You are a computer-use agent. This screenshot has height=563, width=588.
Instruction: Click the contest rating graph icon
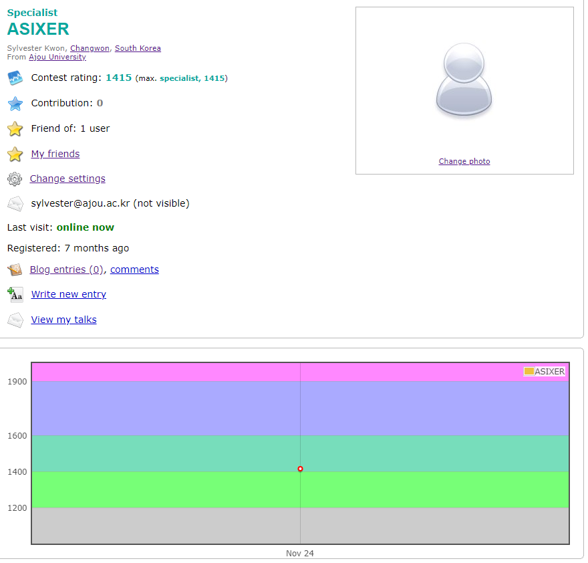(x=15, y=78)
